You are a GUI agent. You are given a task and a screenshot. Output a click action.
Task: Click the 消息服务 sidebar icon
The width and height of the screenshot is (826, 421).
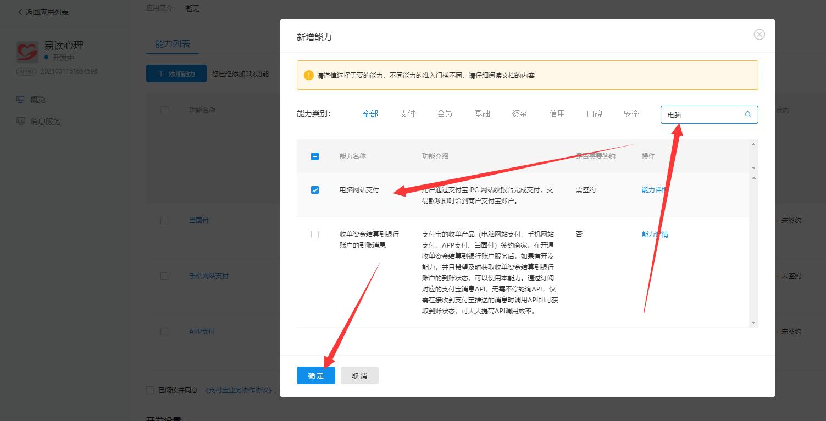[21, 121]
